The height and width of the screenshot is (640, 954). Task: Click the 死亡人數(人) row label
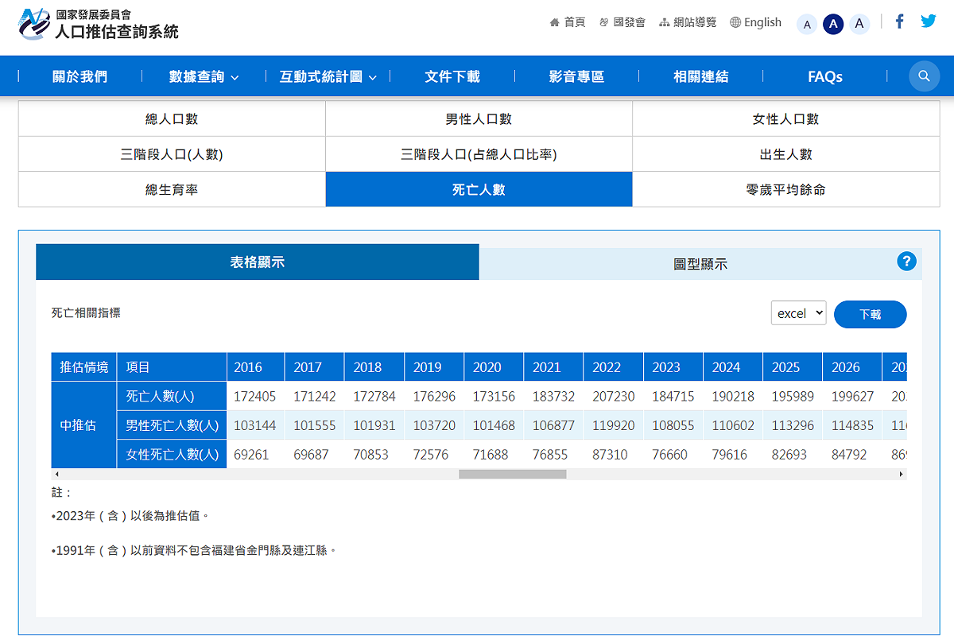(172, 396)
